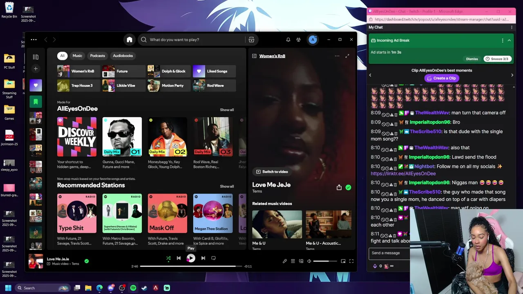Open the lyrics microphone icon
The width and height of the screenshot is (523, 294).
(285, 261)
